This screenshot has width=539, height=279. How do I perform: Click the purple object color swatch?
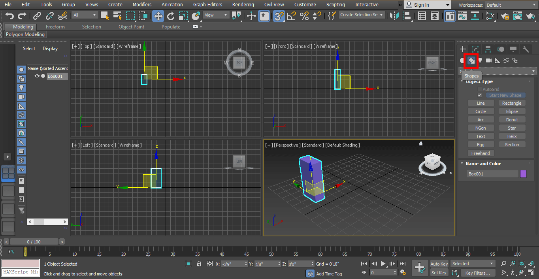click(x=523, y=174)
